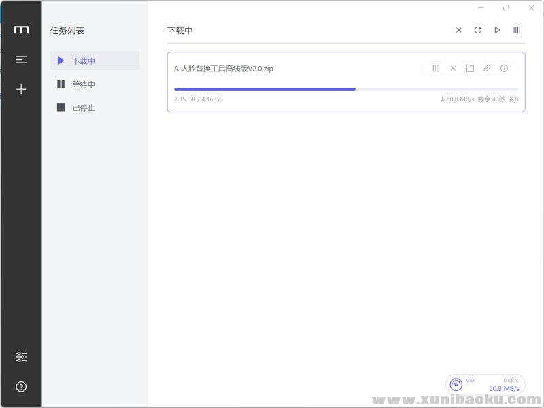Show the 已停止 stopped tasks
Image resolution: width=544 pixels, height=408 pixels.
click(95, 107)
